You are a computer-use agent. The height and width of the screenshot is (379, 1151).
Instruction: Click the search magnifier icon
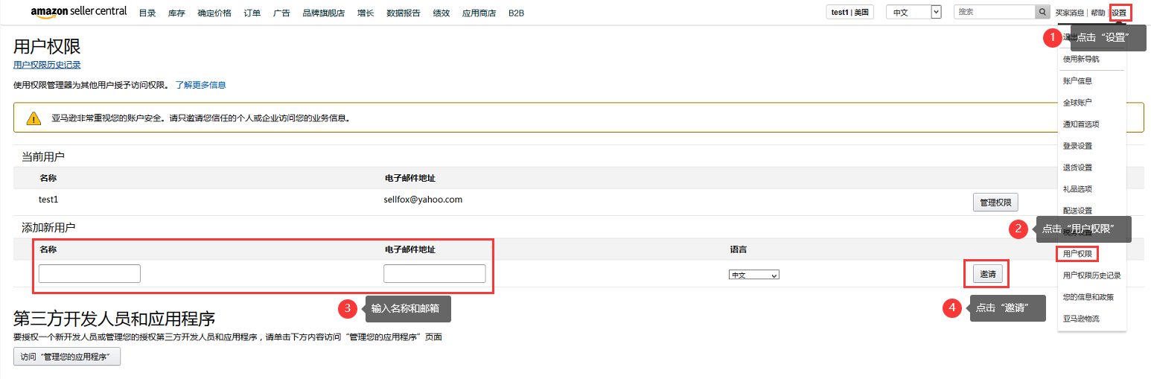(1042, 12)
